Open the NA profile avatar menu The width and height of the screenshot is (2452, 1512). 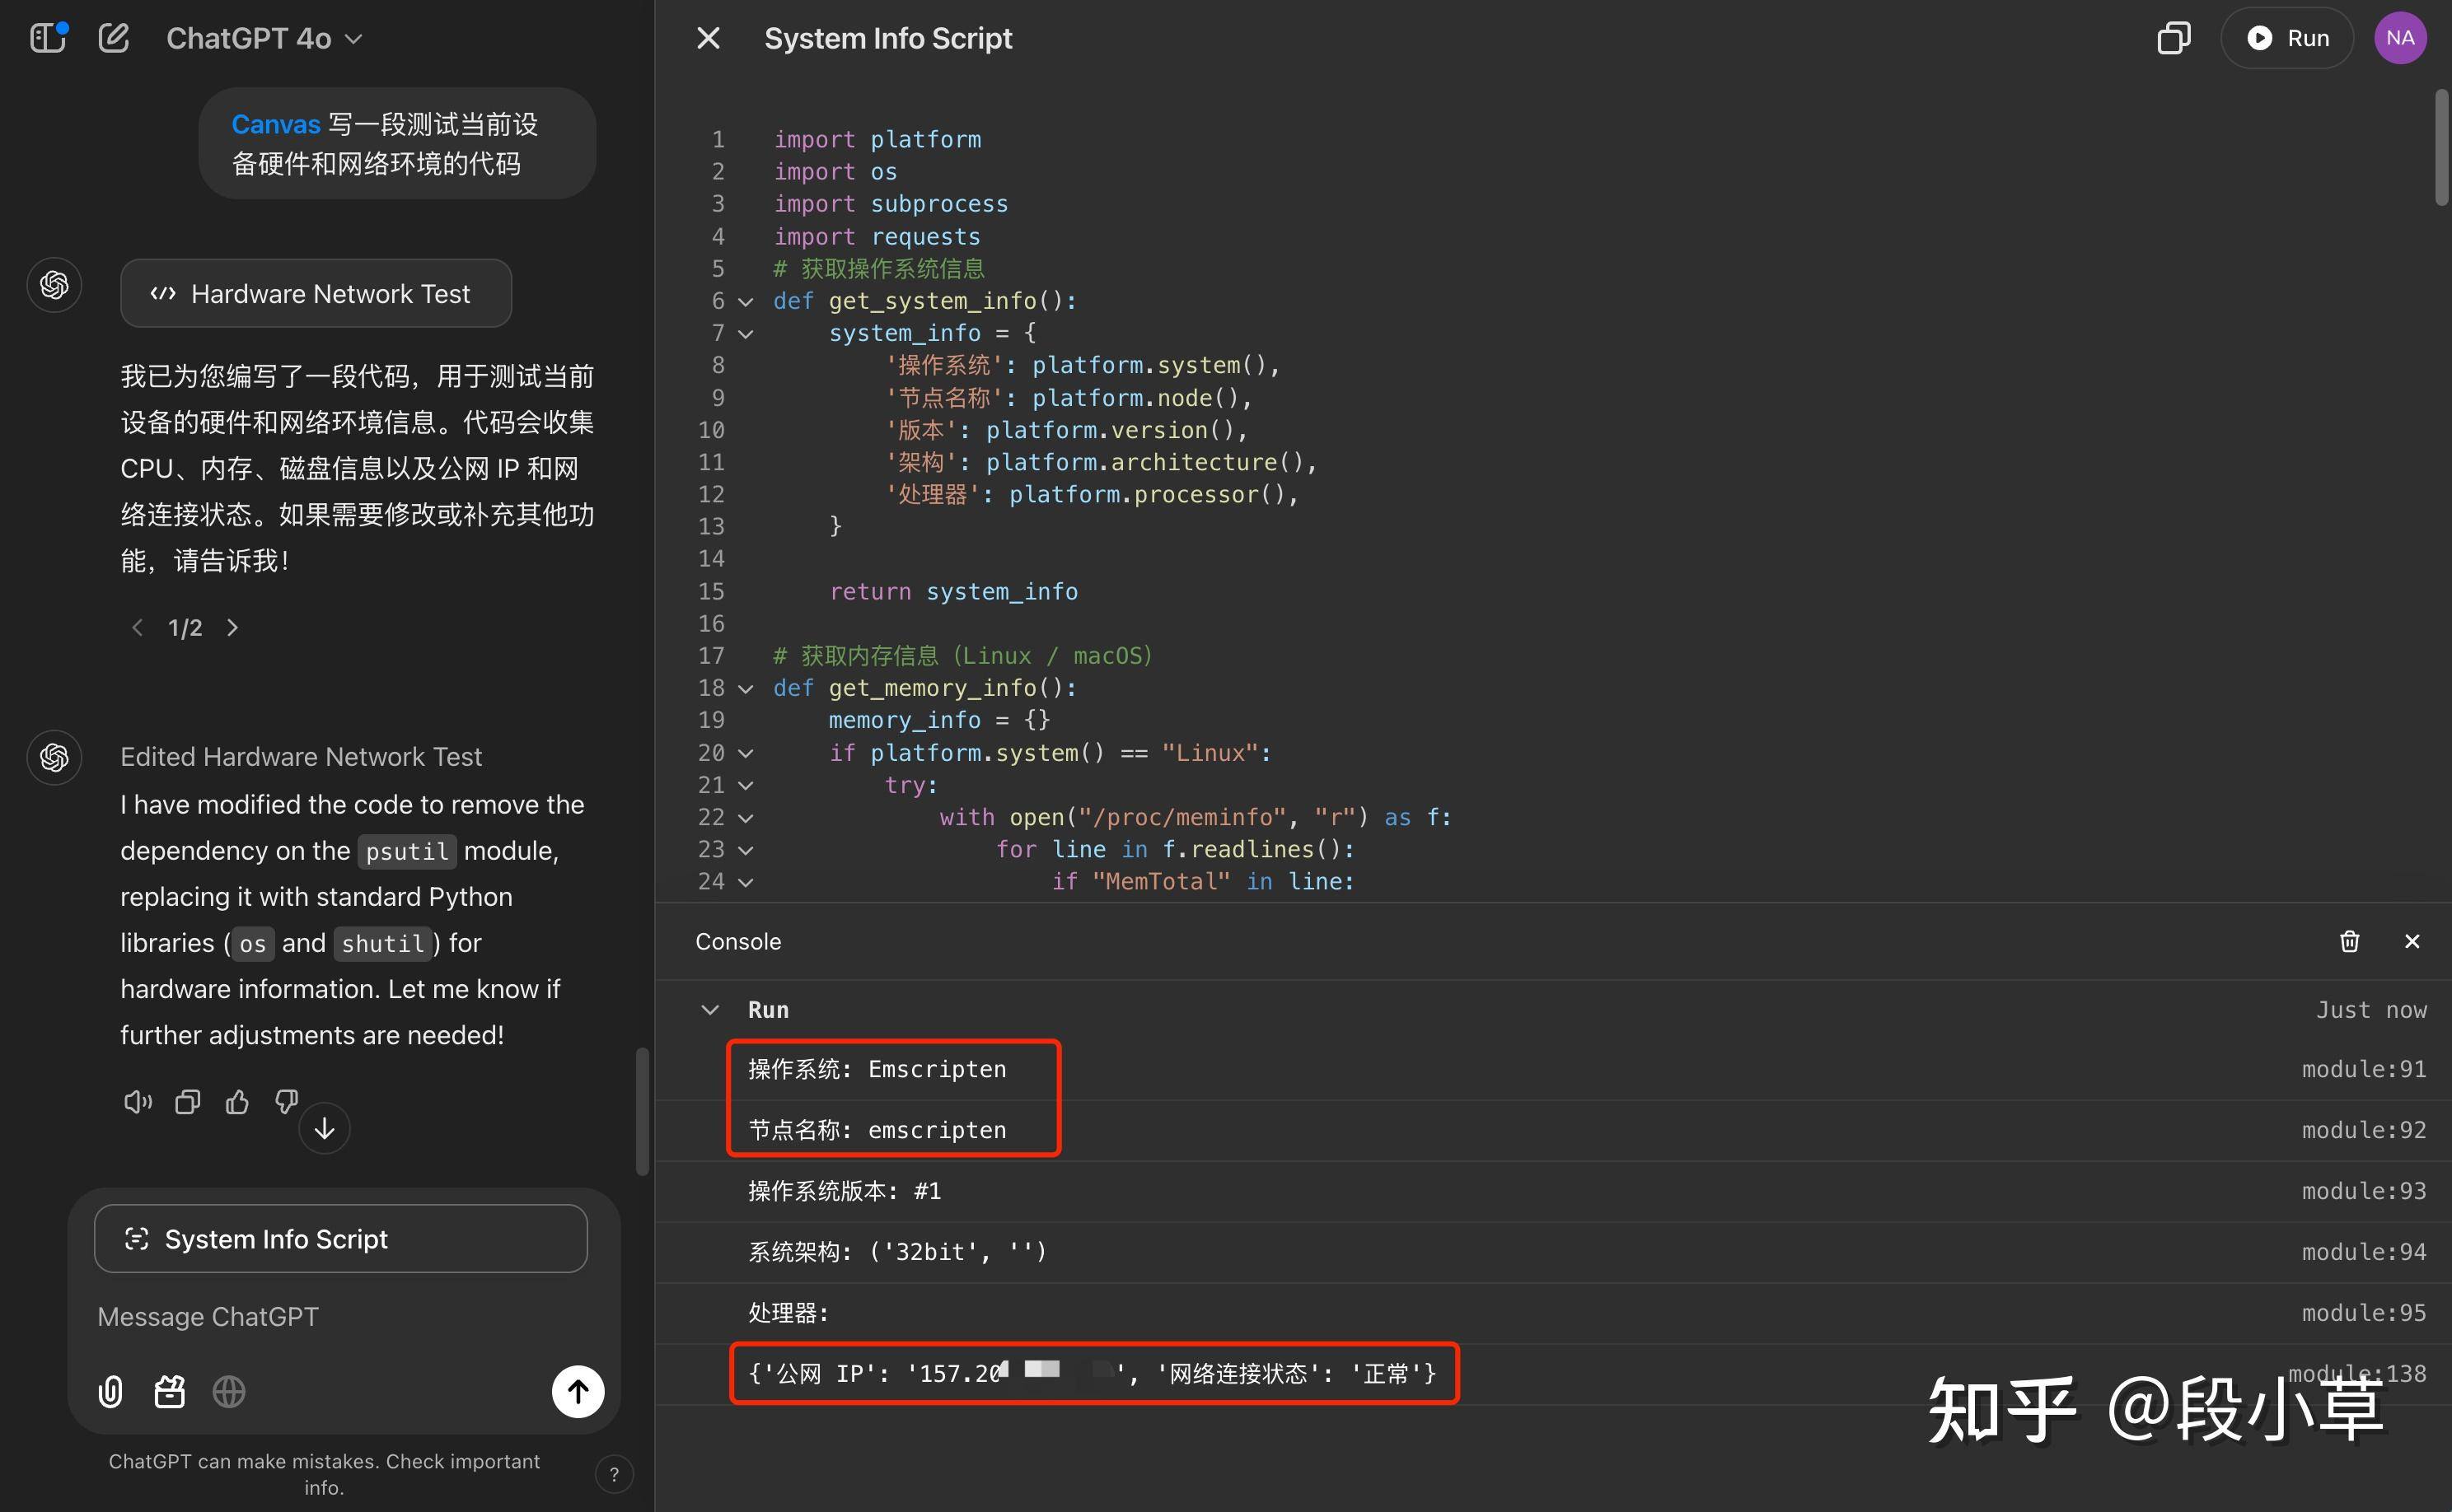pos(2400,38)
